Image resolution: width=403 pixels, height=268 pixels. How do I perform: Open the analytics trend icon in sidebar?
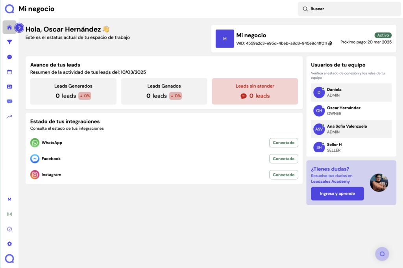[9, 116]
